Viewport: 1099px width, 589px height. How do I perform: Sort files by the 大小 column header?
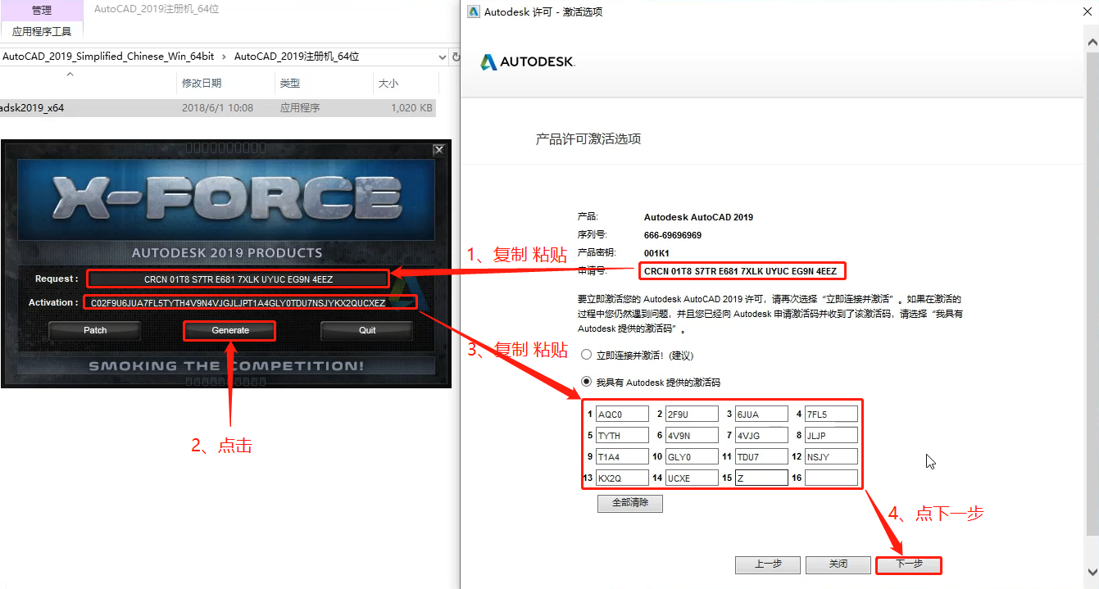coord(388,83)
